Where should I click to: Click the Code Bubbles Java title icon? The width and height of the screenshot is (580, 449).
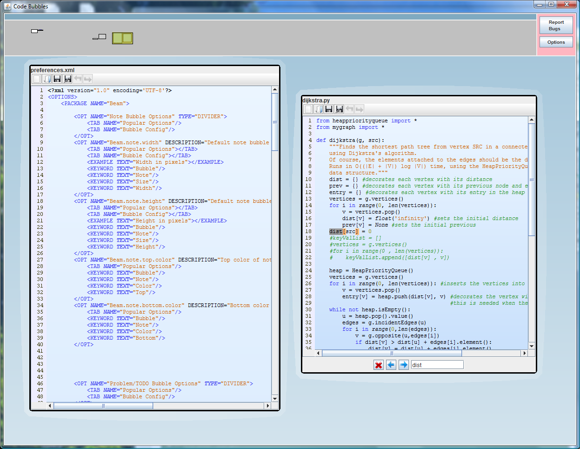[7, 6]
